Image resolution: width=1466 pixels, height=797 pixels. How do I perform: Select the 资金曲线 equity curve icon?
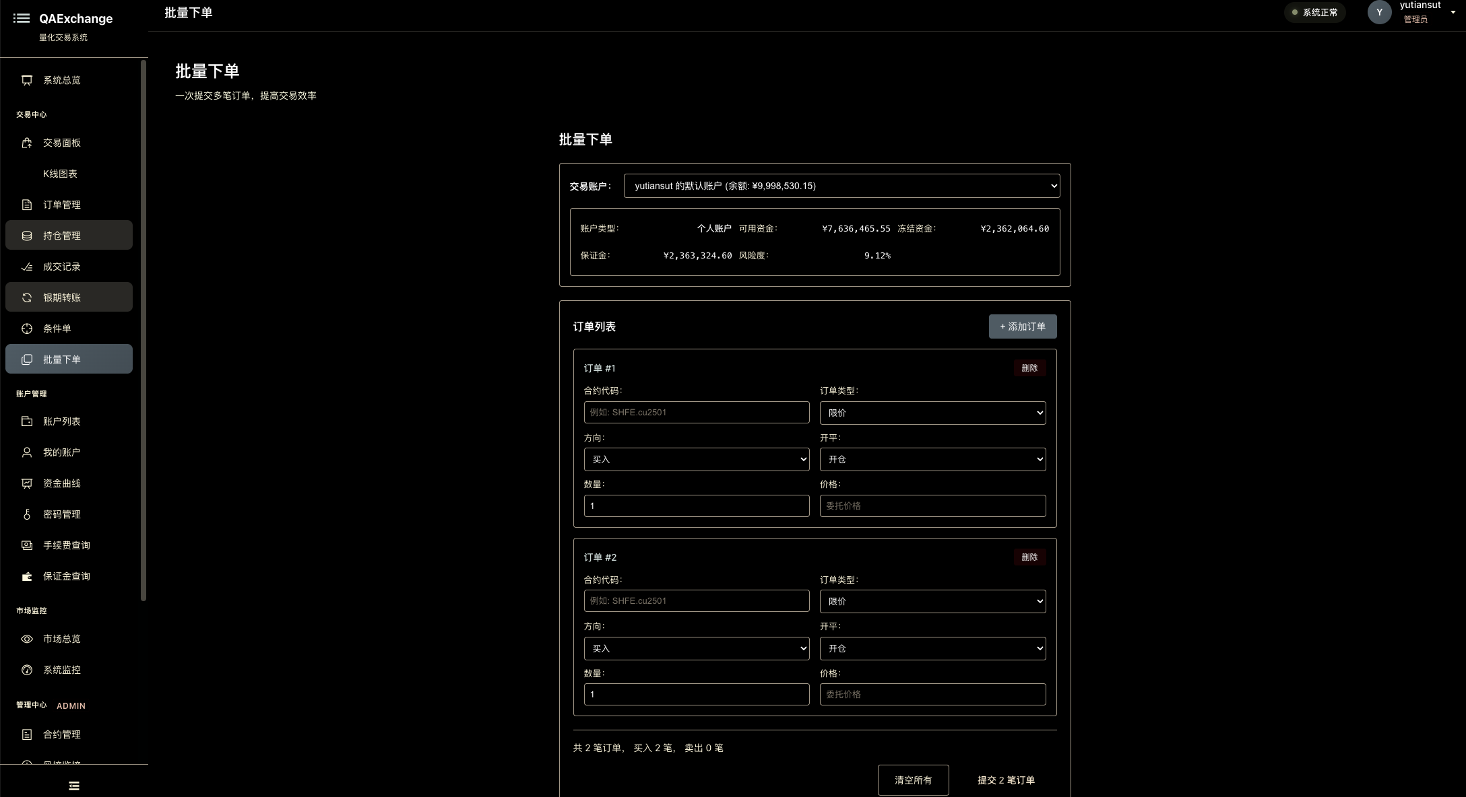click(26, 483)
